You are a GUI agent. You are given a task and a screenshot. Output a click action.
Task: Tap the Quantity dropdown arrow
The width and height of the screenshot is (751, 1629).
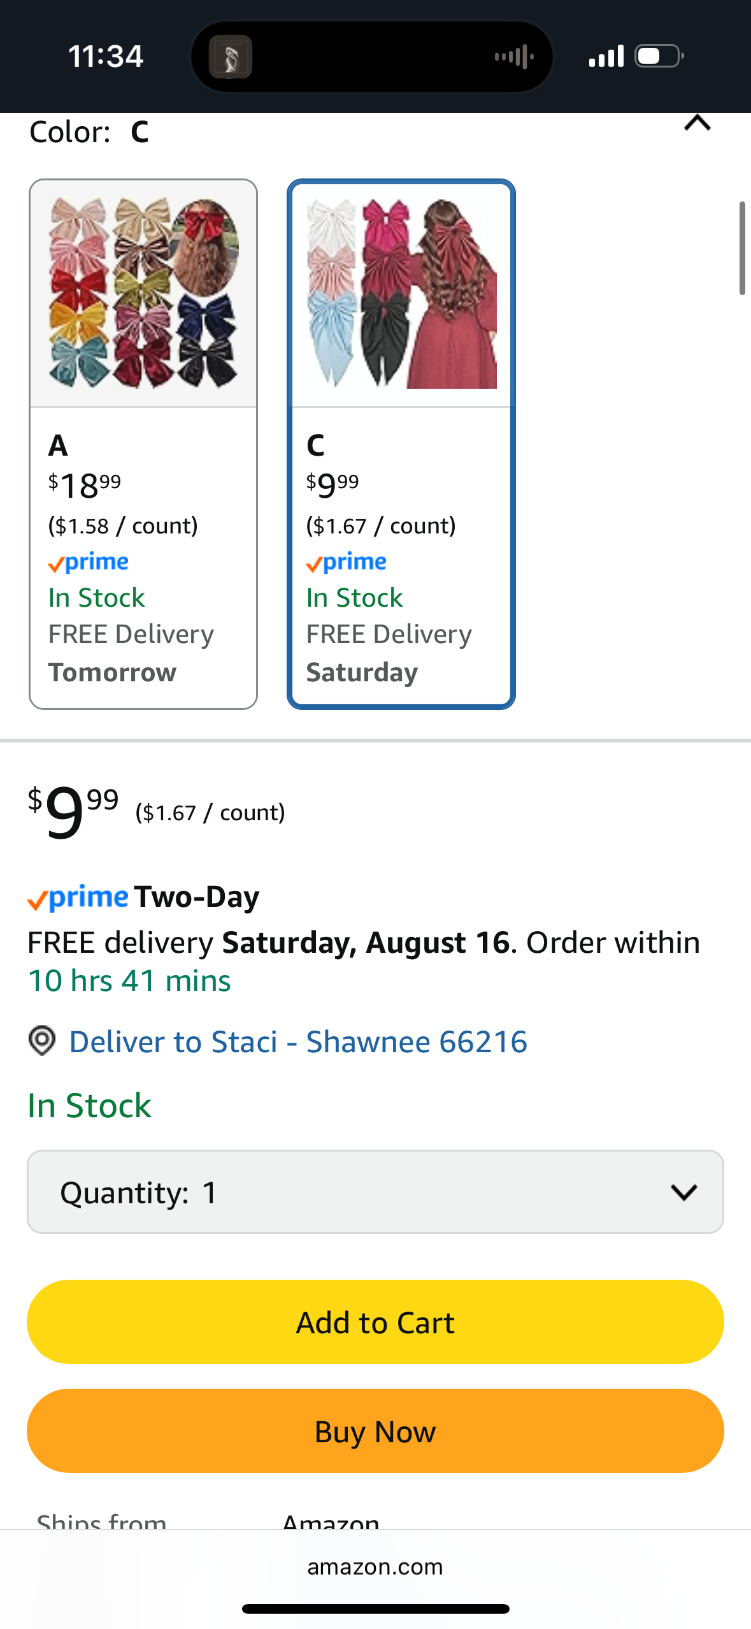point(684,1192)
